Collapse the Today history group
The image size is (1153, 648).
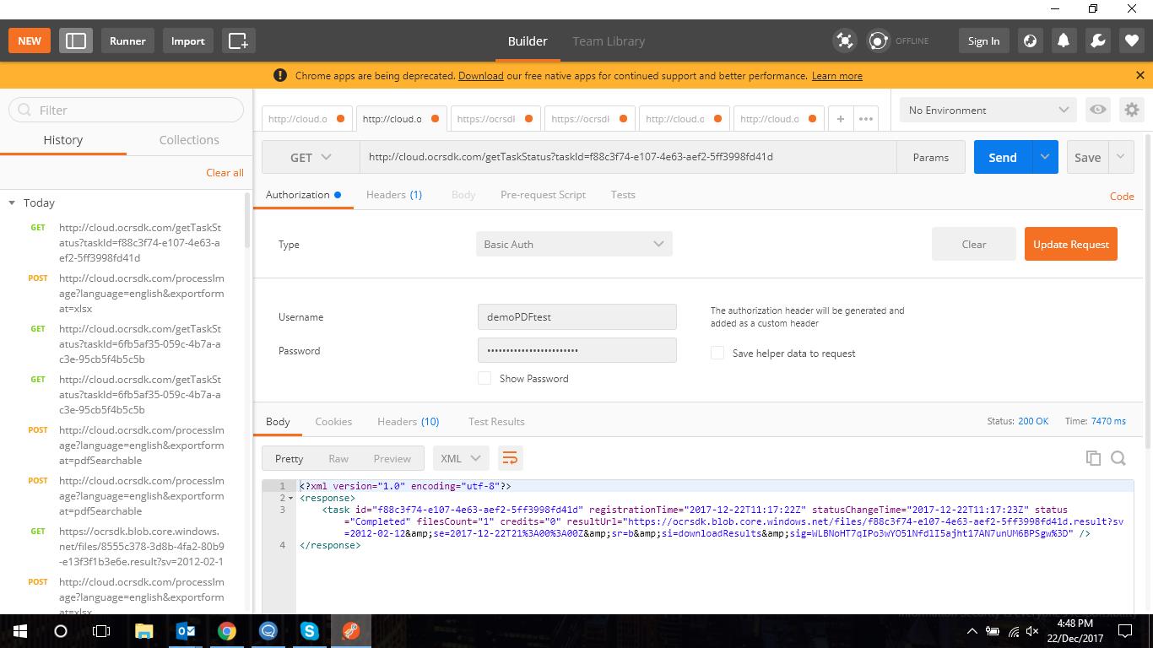(12, 202)
